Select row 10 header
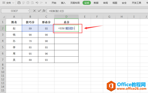Viewport: 148px width, 93px height. pos(3,72)
